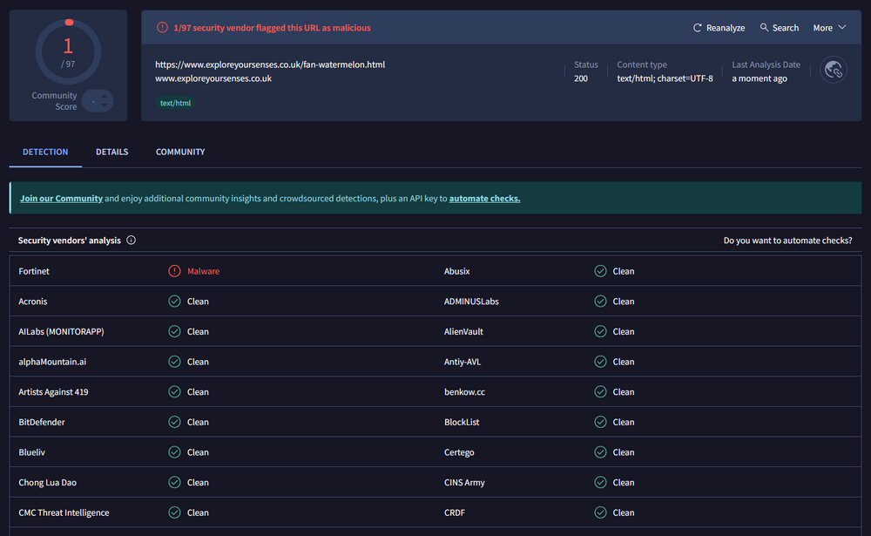Image resolution: width=871 pixels, height=536 pixels.
Task: Click the Abusix vendor name
Action: (x=456, y=271)
